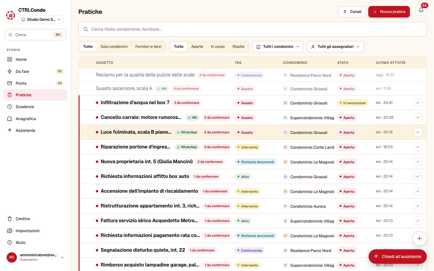Click the AC user avatar
The image size is (434, 271).
(x=12, y=257)
